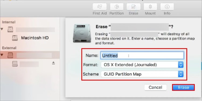Collapse the internal disk disclosure triangle

click(x=2, y=29)
